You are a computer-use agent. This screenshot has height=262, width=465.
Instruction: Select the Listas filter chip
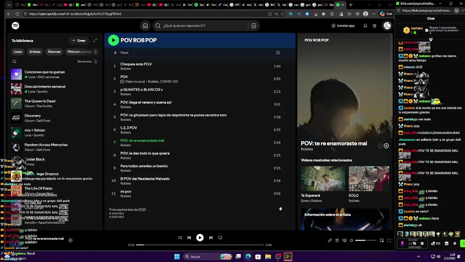(x=18, y=52)
